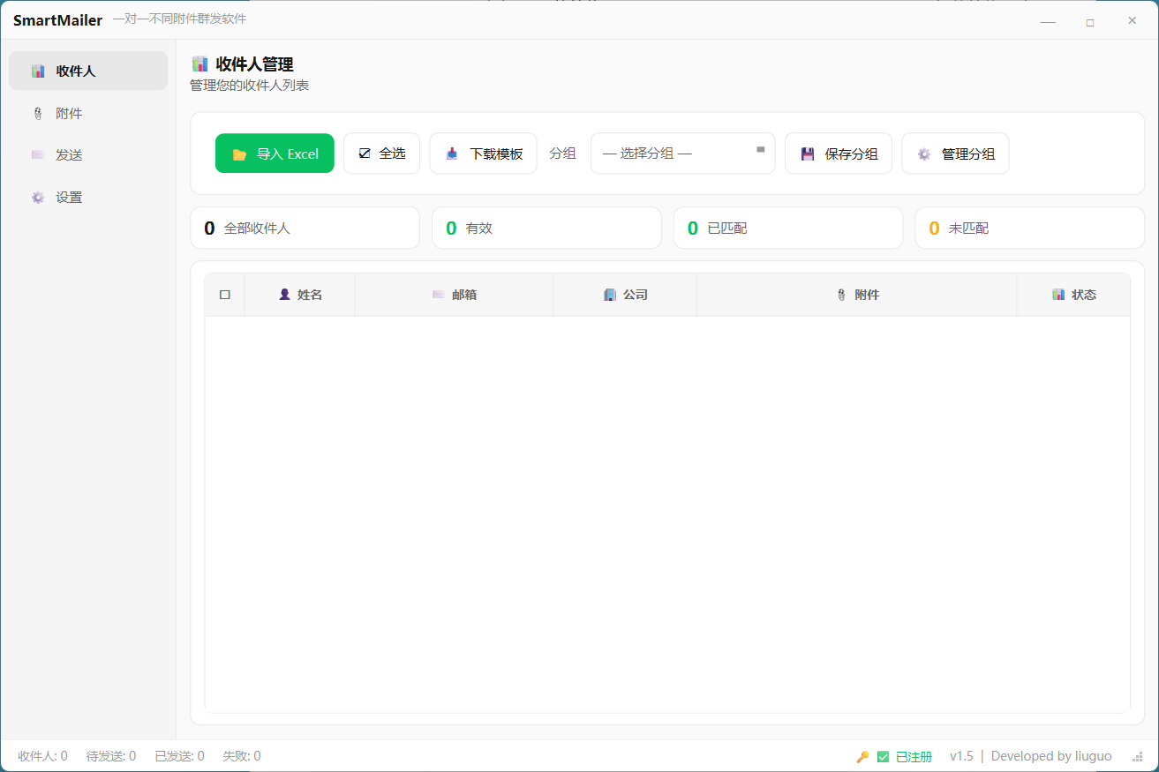
Task: Click 待发送: 0 in status bar
Action: (x=111, y=756)
